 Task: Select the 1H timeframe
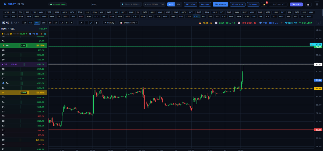pyautogui.click(x=50, y=23)
